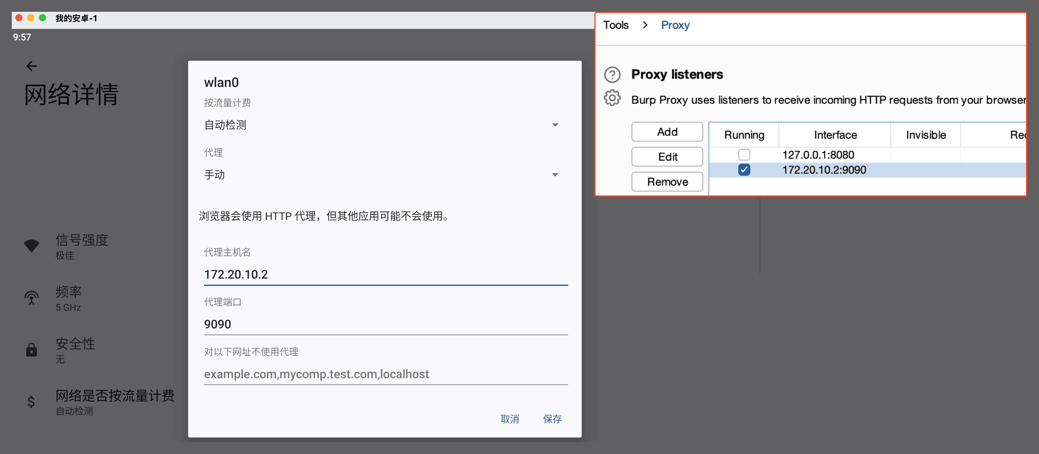Enable the 127.0.0.1:8080 listener checkbox

[744, 155]
